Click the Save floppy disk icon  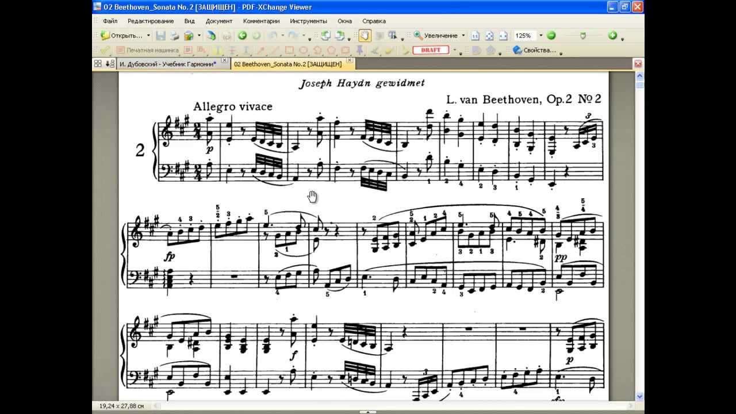coord(161,36)
